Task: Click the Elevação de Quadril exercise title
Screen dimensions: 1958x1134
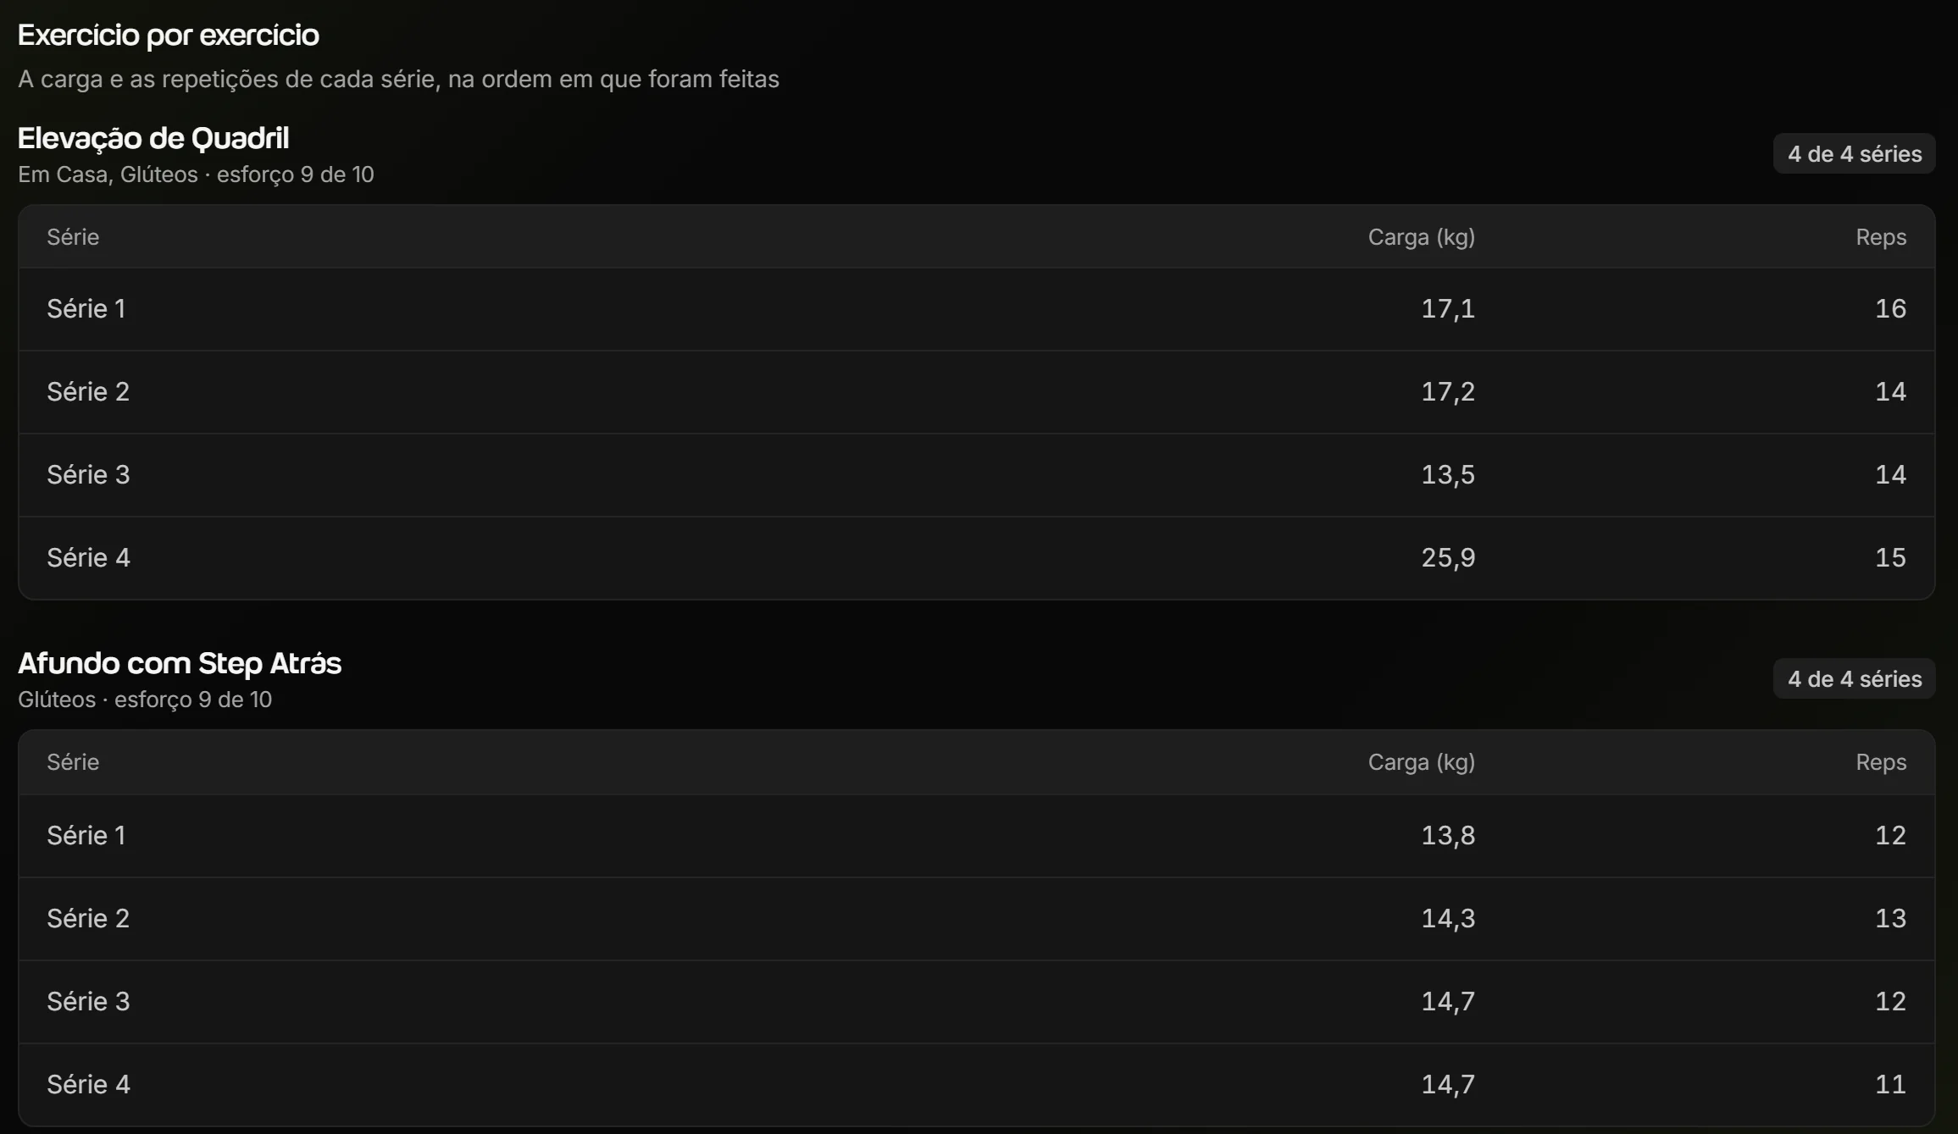Action: pyautogui.click(x=153, y=138)
